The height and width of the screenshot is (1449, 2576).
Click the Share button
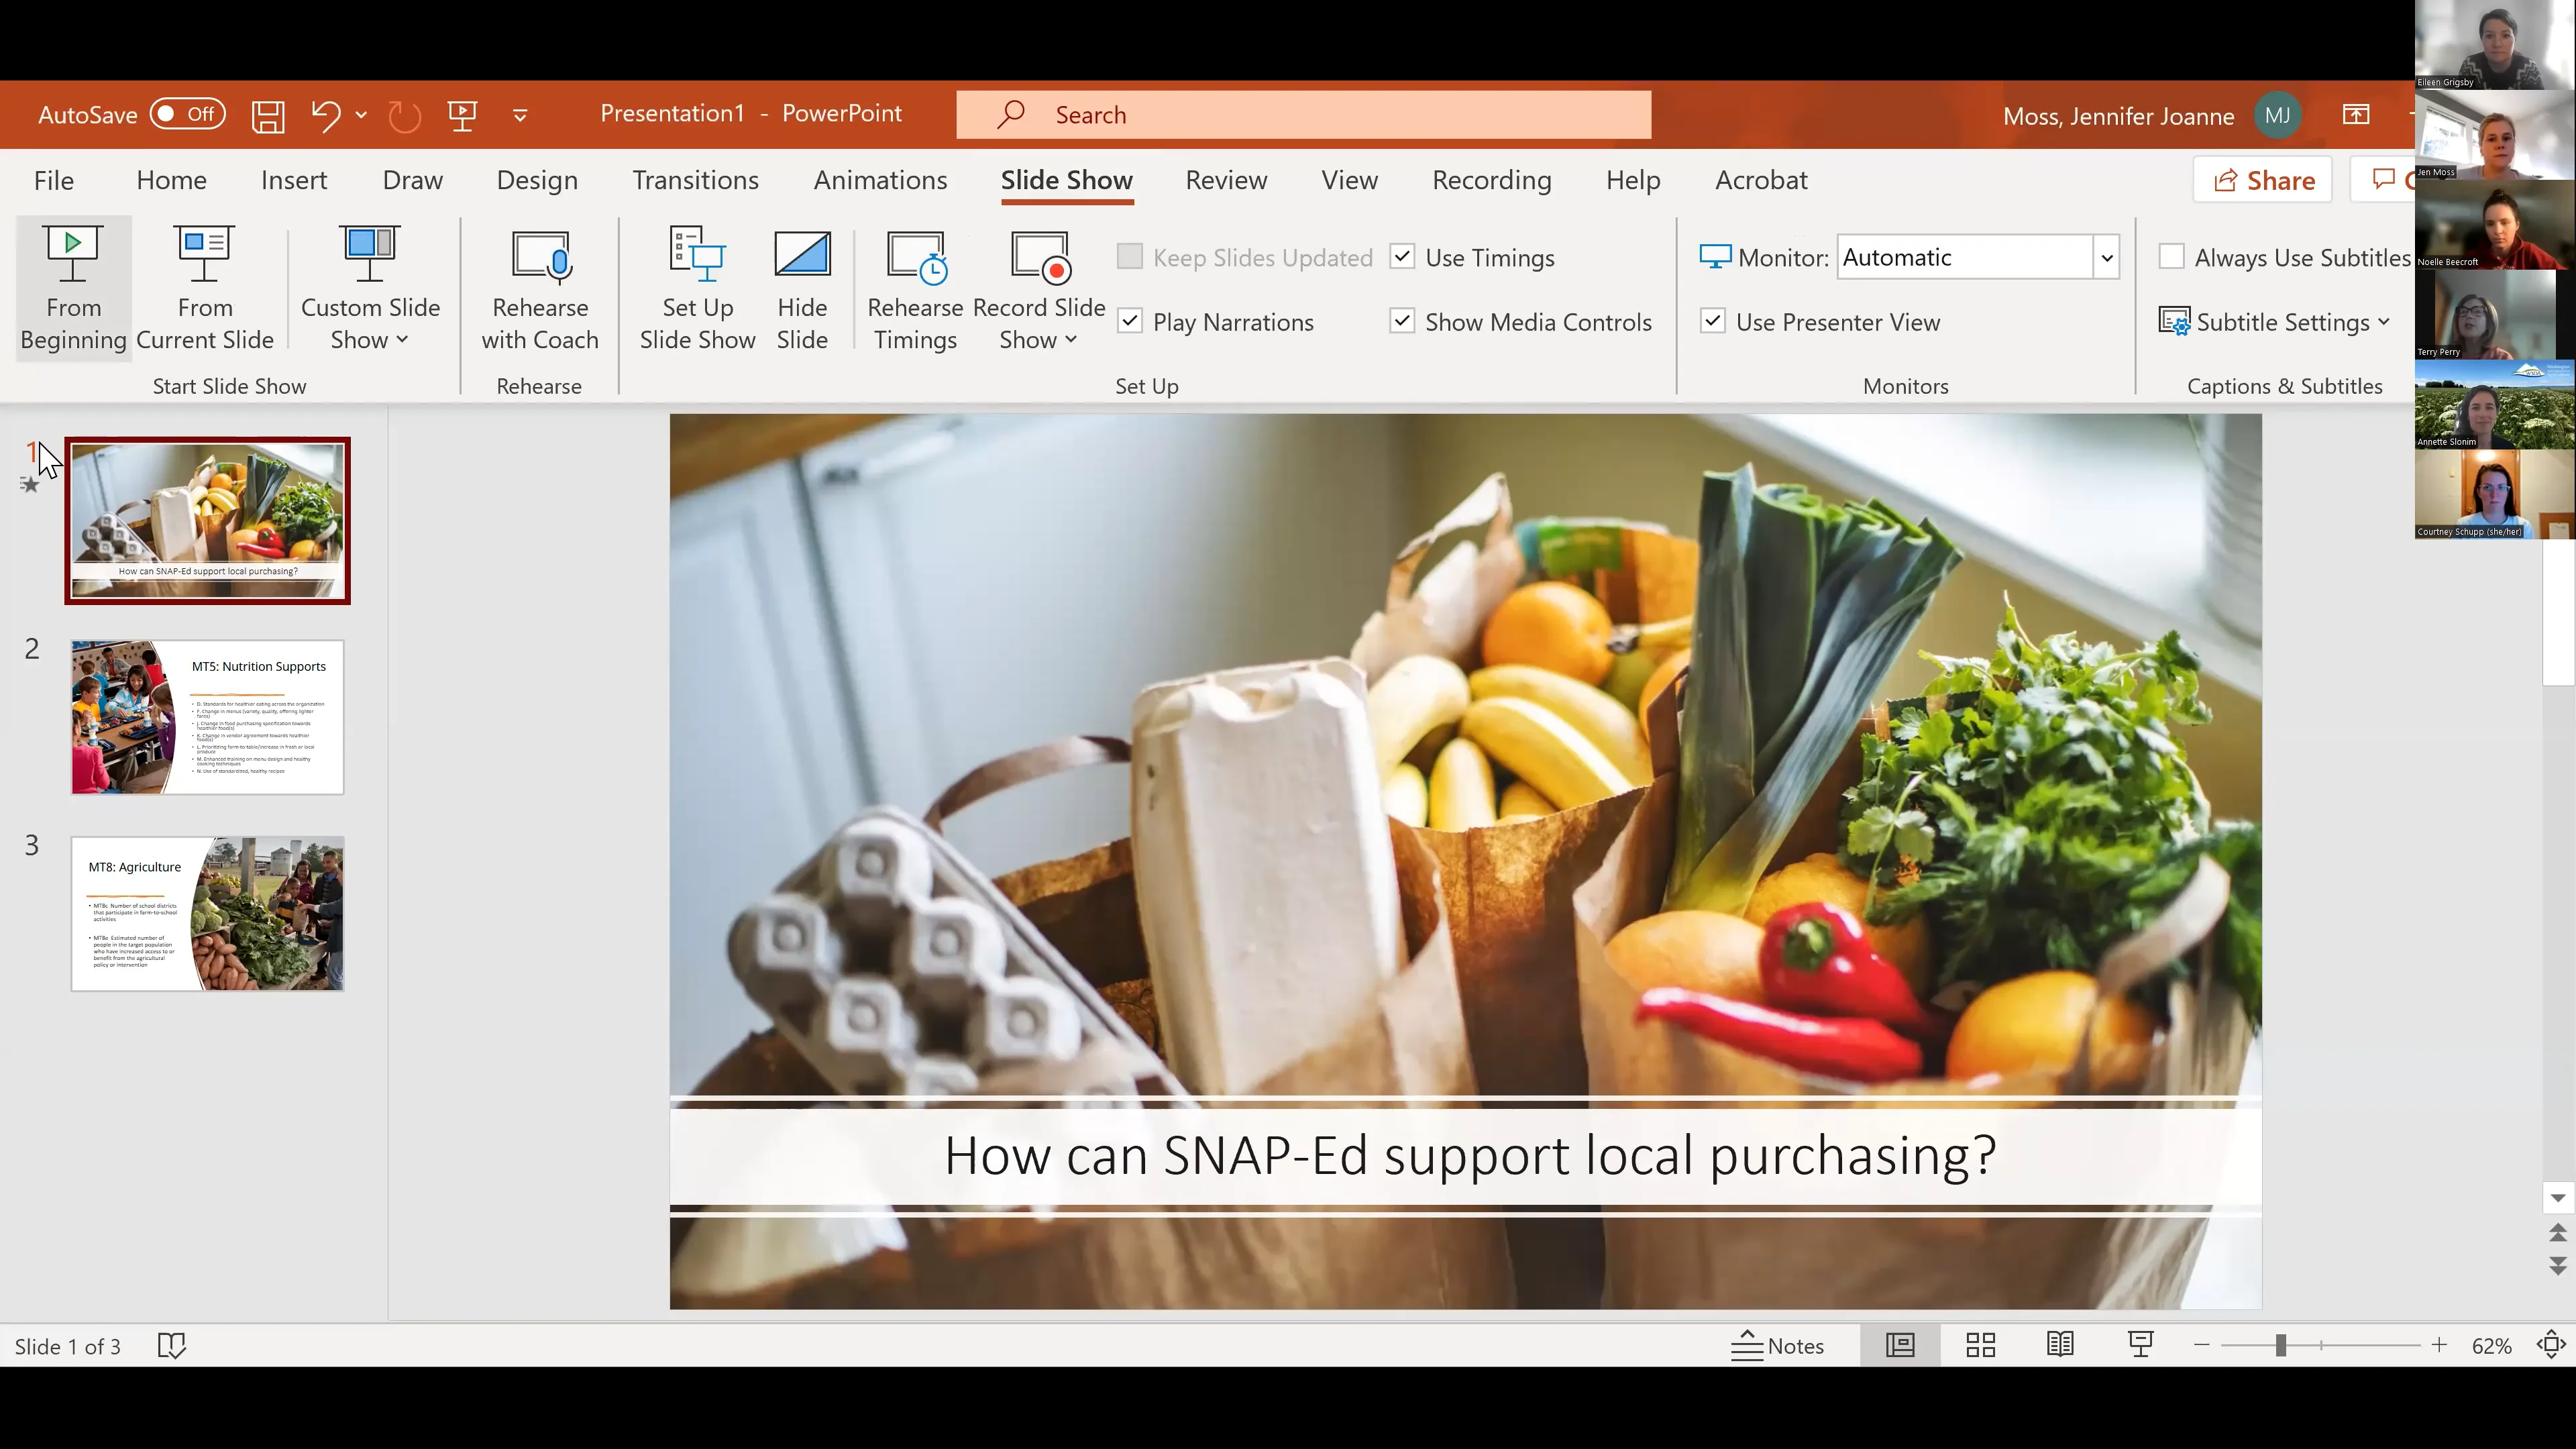coord(2262,180)
